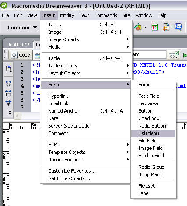Insert a Date from the calendar toolbar icon

click(155, 27)
